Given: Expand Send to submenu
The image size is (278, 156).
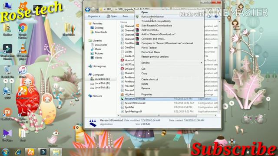Looking at the screenshot, I should (x=169, y=63).
